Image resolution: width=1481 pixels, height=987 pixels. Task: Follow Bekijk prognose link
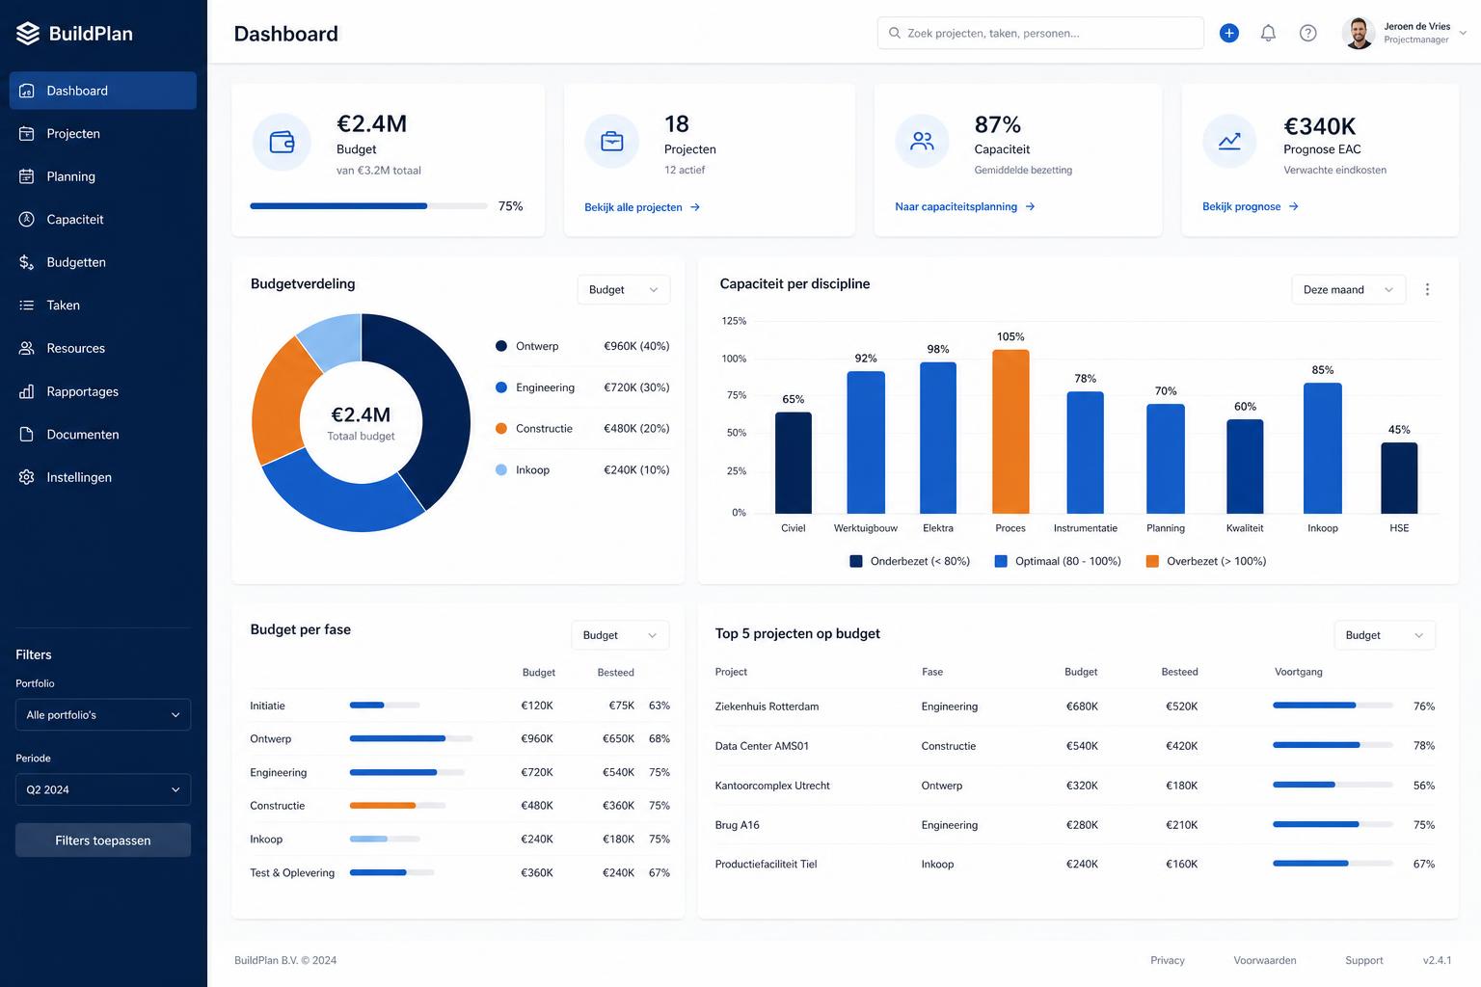coord(1251,206)
